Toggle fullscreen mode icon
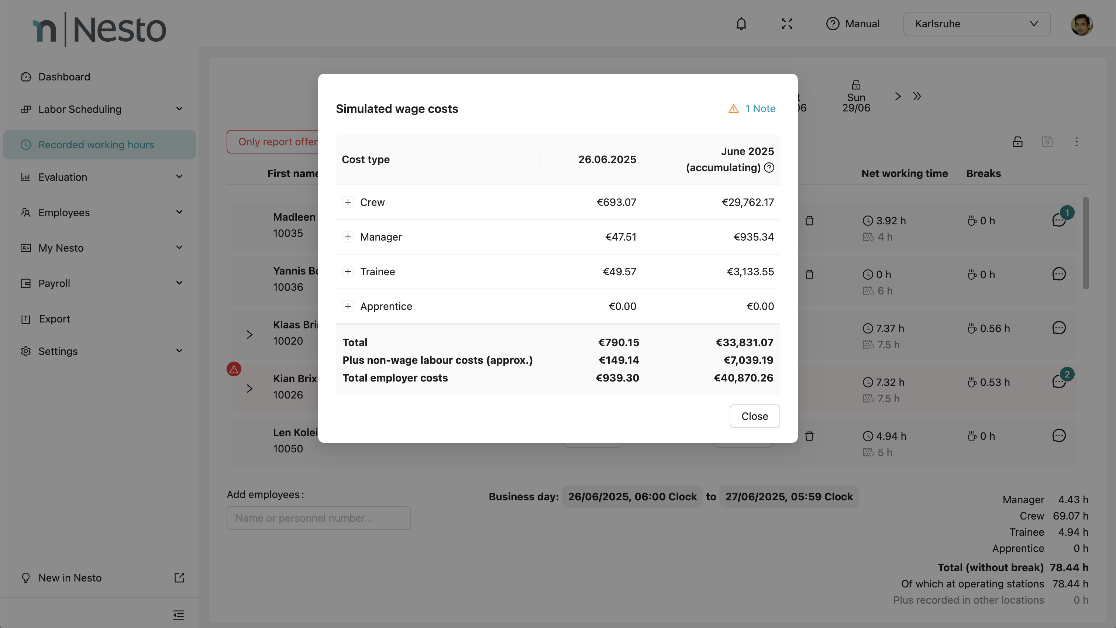This screenshot has height=628, width=1116. click(x=787, y=24)
